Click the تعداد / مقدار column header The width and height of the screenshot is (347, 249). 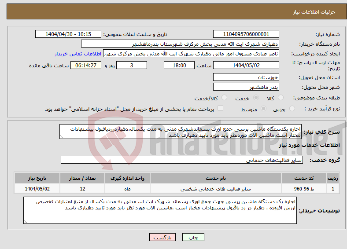(82, 178)
